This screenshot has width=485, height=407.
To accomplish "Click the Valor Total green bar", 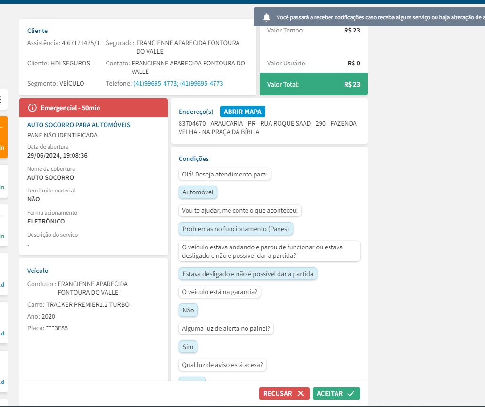I will point(313,84).
